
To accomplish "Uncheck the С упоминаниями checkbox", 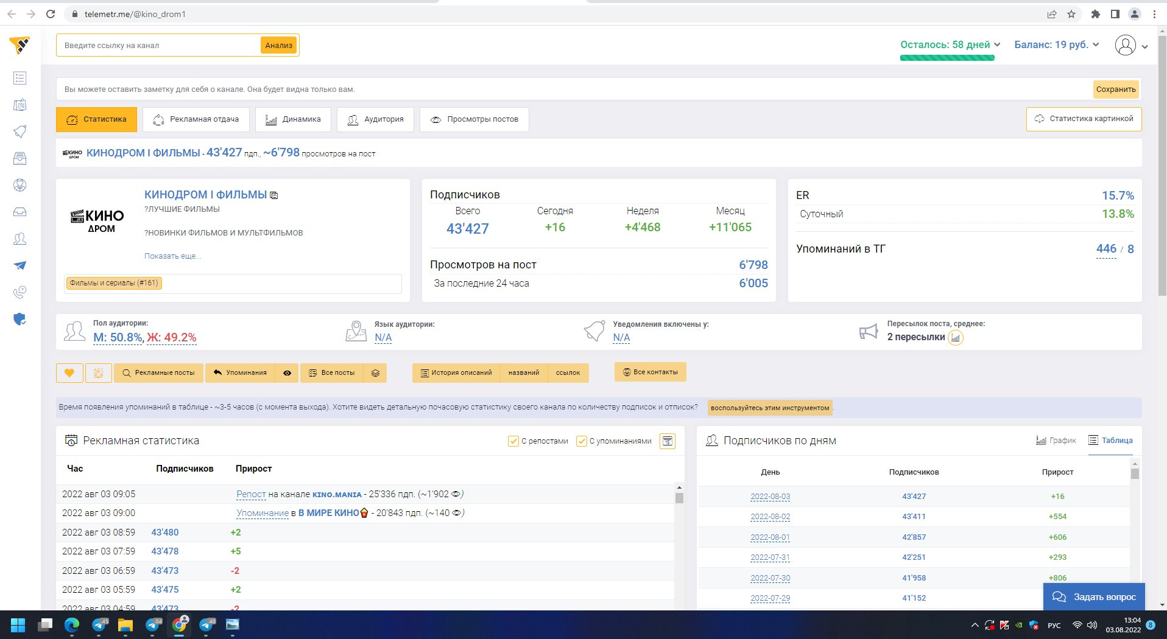I will (x=582, y=441).
